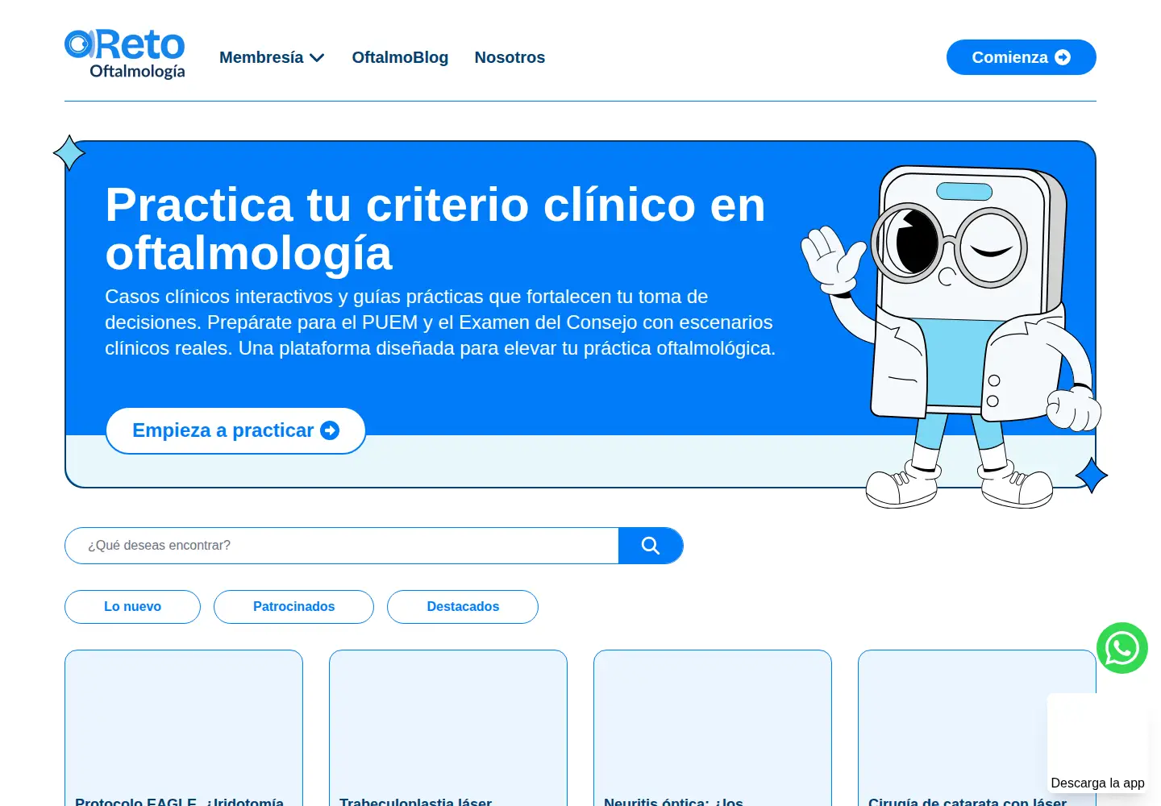The height and width of the screenshot is (806, 1161).
Task: Click the hero heading Practica tu criterio clínico
Action: (x=435, y=228)
